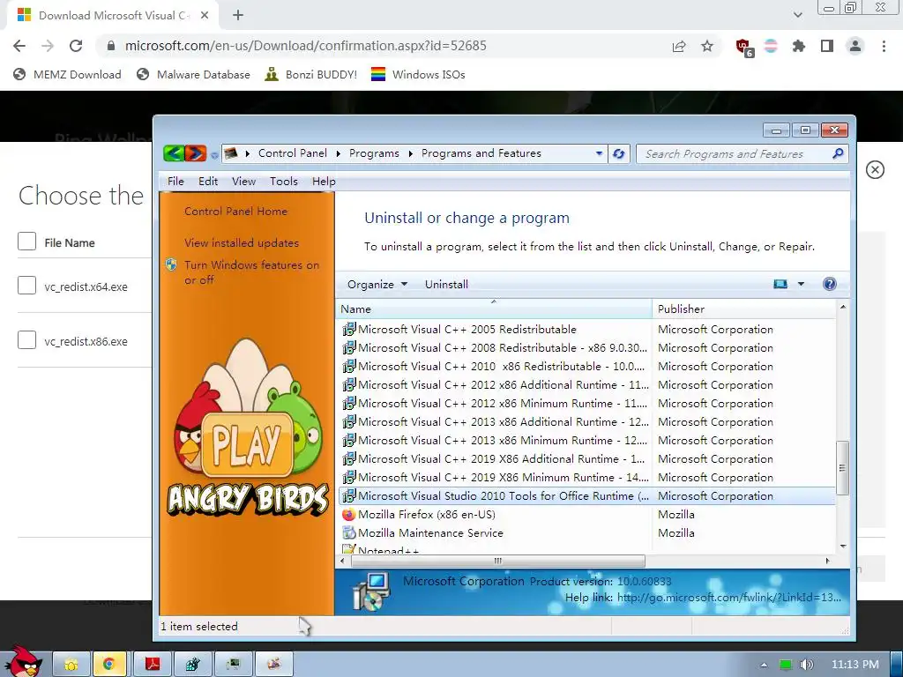Click the Angry Birds Start button
Image resolution: width=903 pixels, height=677 pixels.
pyautogui.click(x=23, y=662)
